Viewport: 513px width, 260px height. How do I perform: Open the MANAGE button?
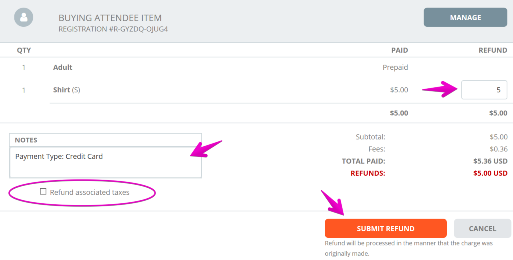(x=465, y=17)
